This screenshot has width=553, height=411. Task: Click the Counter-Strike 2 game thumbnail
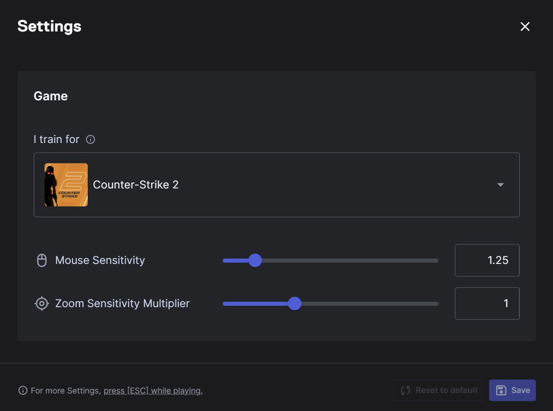point(66,185)
